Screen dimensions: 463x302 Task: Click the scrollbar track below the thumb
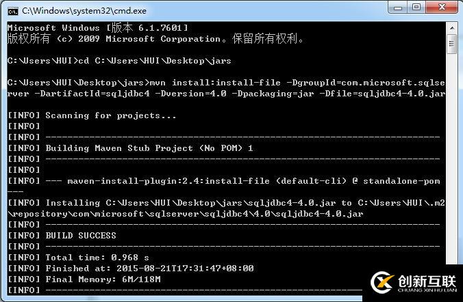452,159
